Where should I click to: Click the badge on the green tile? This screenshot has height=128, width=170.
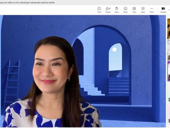(169, 99)
